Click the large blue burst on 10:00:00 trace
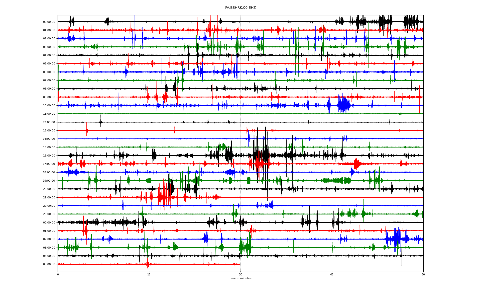Screen dimensions: 481x301 [344, 105]
